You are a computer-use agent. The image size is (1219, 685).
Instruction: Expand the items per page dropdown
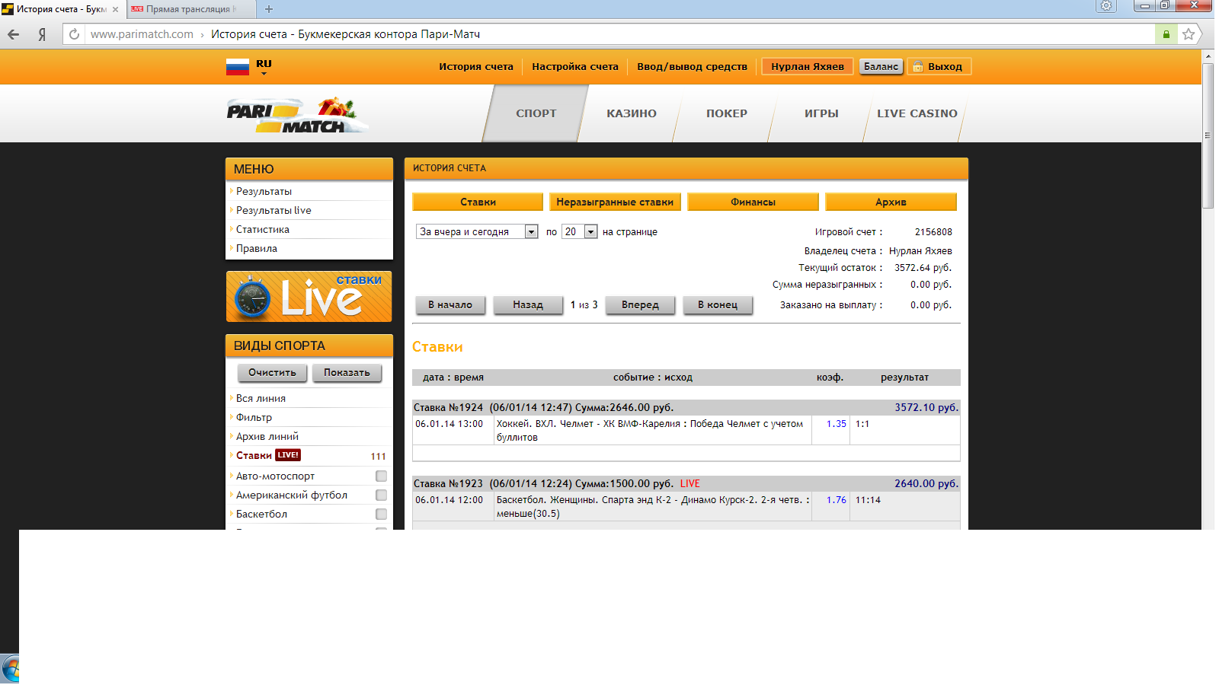[590, 232]
